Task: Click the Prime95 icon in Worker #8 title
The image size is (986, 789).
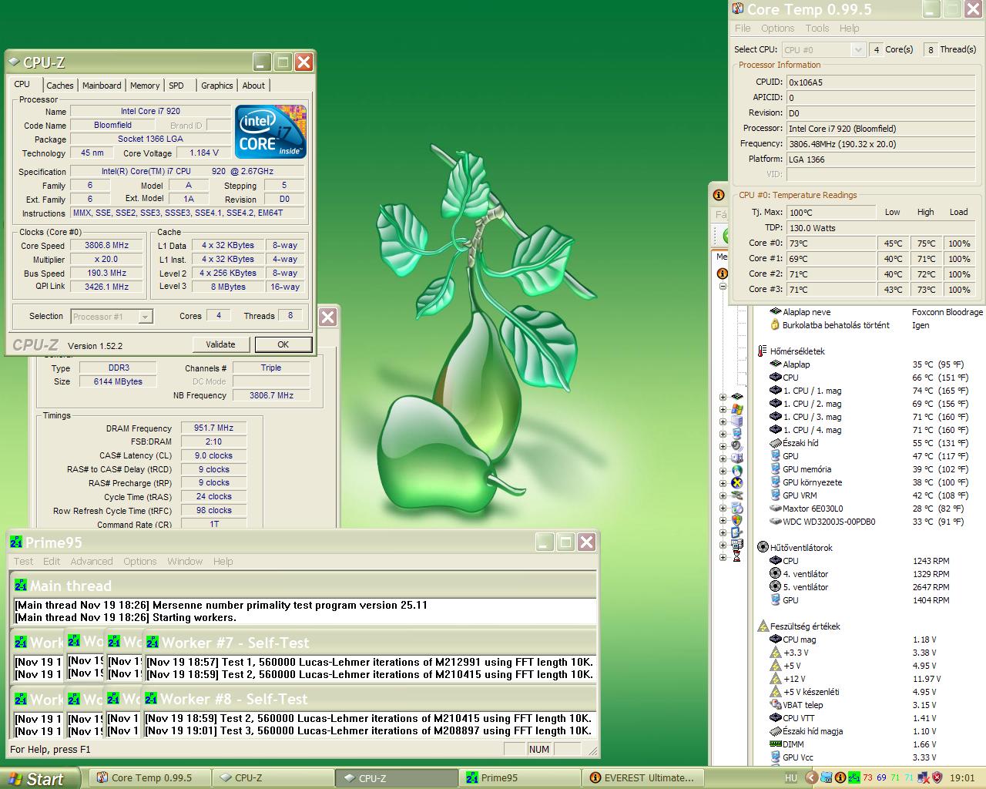Action: 151,700
